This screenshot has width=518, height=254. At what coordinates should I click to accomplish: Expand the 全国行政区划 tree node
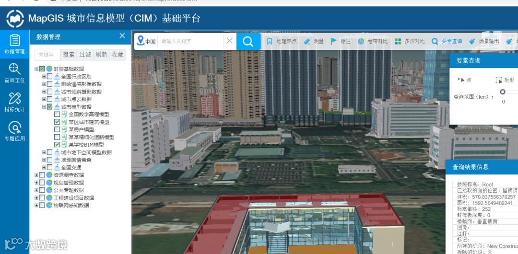[x=44, y=77]
